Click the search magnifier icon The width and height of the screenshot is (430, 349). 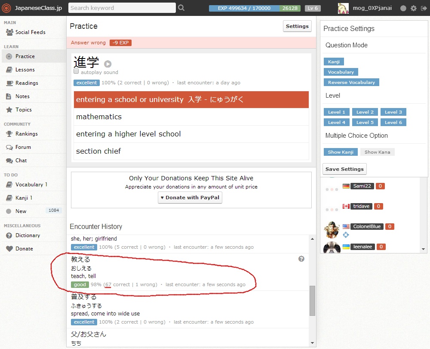(x=181, y=8)
